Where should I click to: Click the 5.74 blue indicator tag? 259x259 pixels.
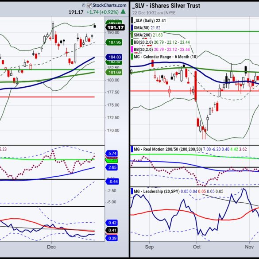[x=112, y=154]
